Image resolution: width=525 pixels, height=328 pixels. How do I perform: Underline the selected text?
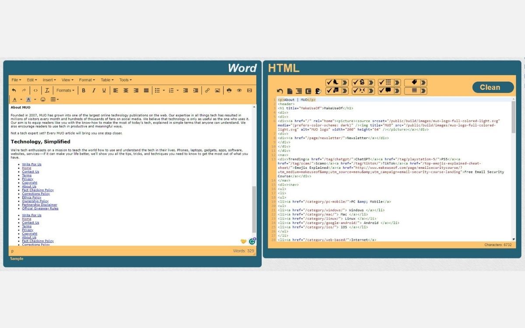click(104, 91)
